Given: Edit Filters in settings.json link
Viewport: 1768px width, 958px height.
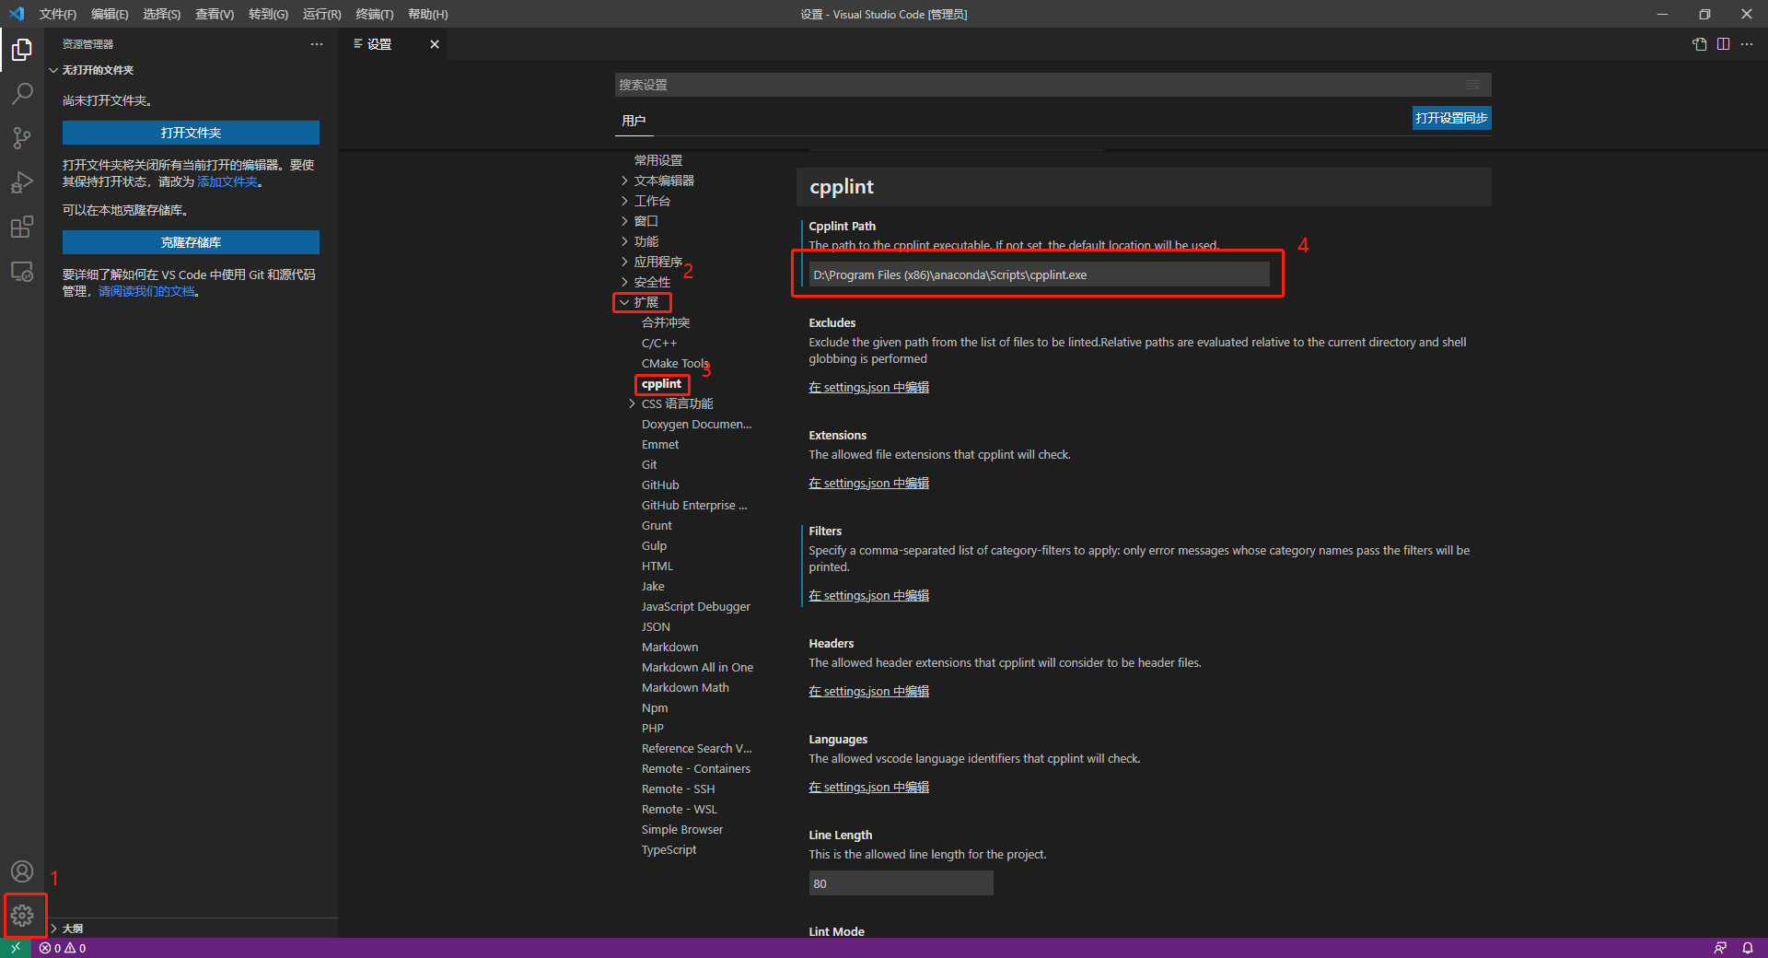Looking at the screenshot, I should click(868, 596).
